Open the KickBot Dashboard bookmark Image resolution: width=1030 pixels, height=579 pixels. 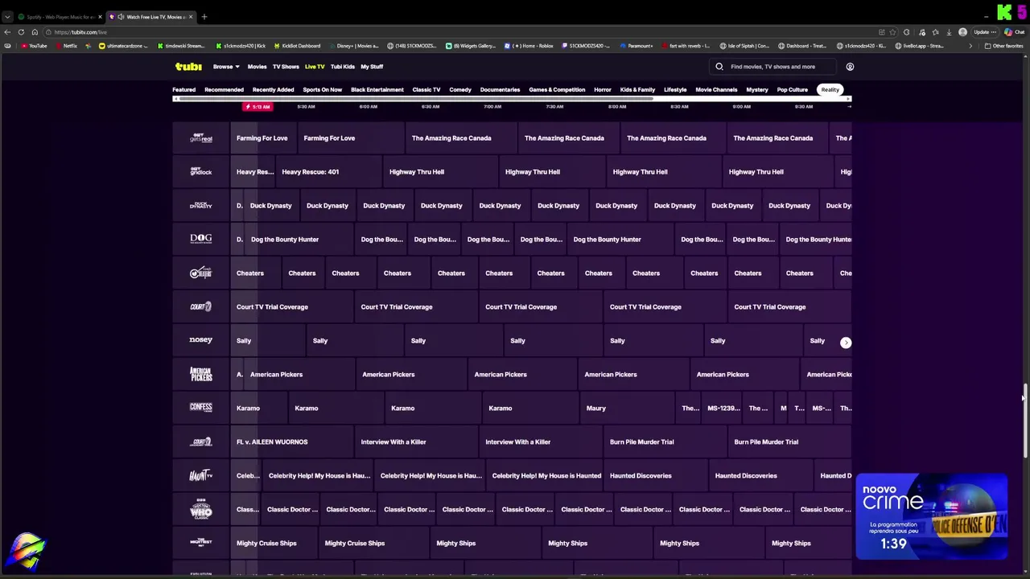click(295, 46)
